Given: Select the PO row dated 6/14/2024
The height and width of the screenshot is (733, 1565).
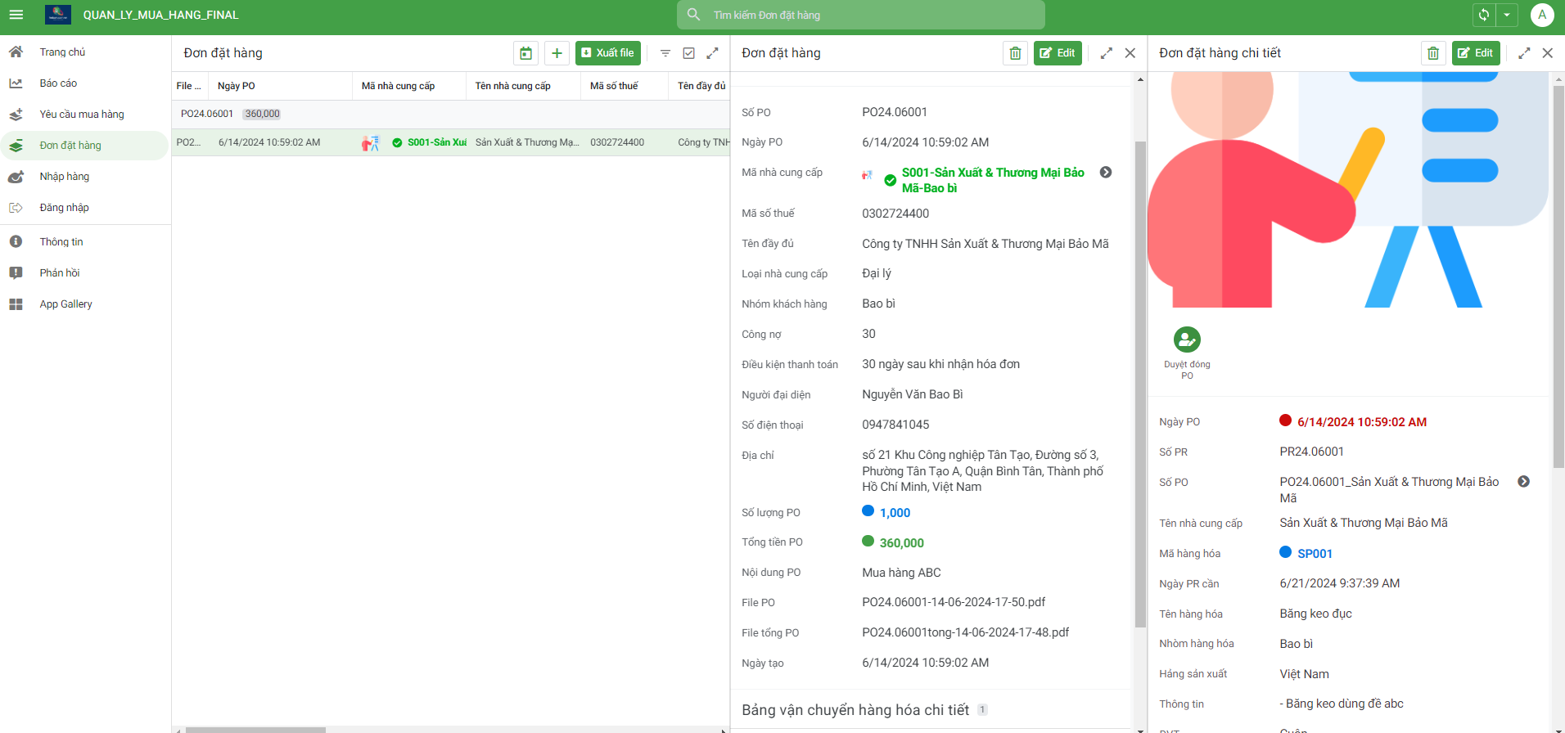Looking at the screenshot, I should 269,142.
